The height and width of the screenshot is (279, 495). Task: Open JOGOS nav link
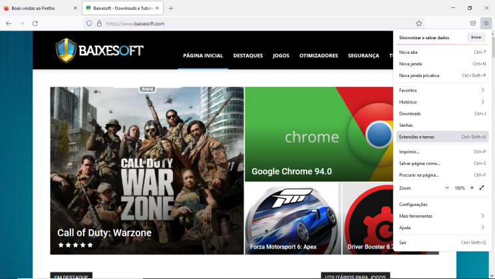[x=281, y=56]
